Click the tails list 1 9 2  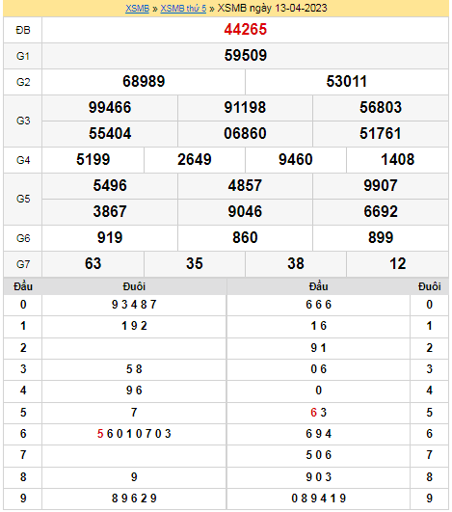134,326
